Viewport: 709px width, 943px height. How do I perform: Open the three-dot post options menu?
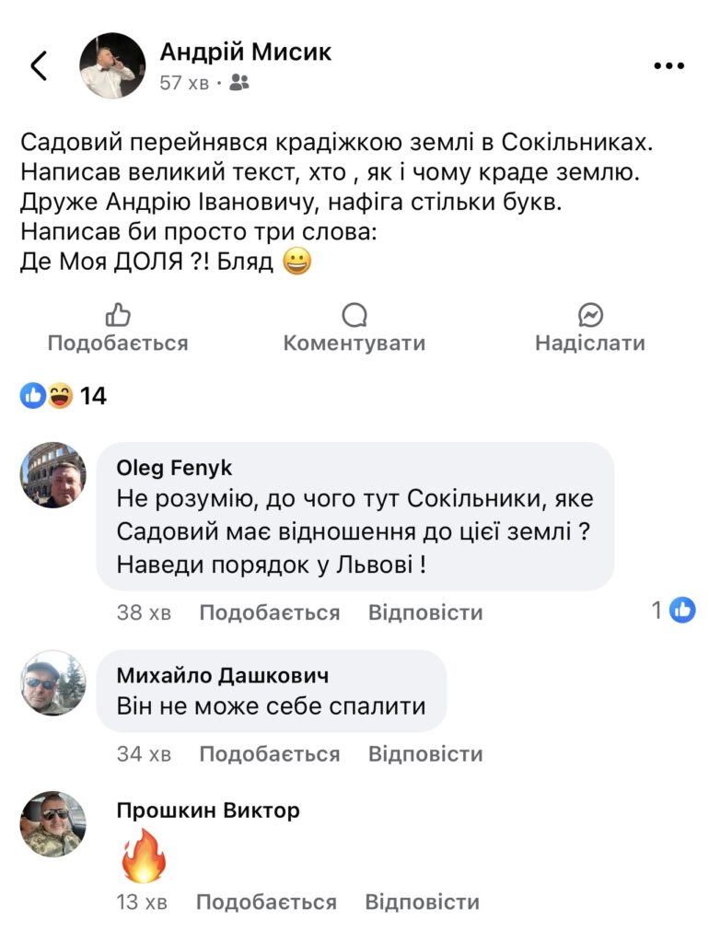(x=668, y=66)
